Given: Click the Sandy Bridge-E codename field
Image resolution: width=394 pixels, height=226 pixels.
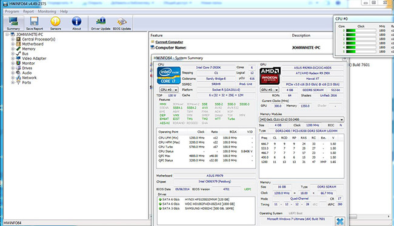Looking at the screenshot, I should (216, 79).
